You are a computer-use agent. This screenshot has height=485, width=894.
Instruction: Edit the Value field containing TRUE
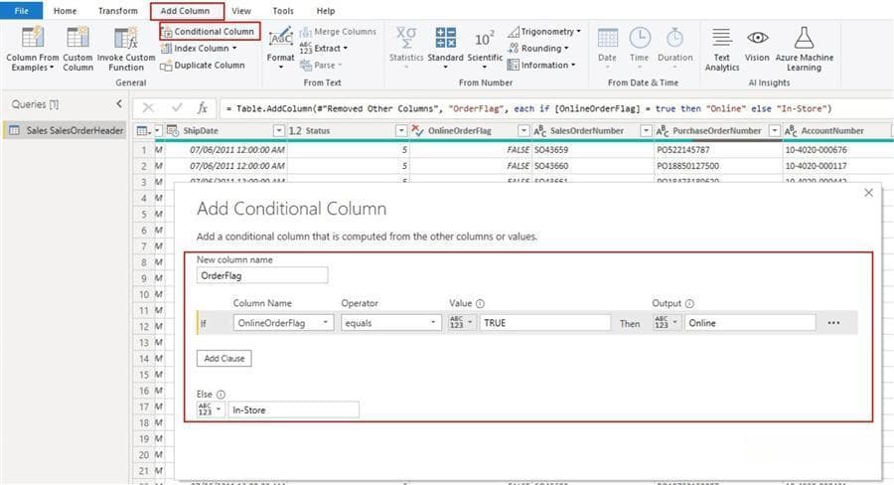(545, 323)
